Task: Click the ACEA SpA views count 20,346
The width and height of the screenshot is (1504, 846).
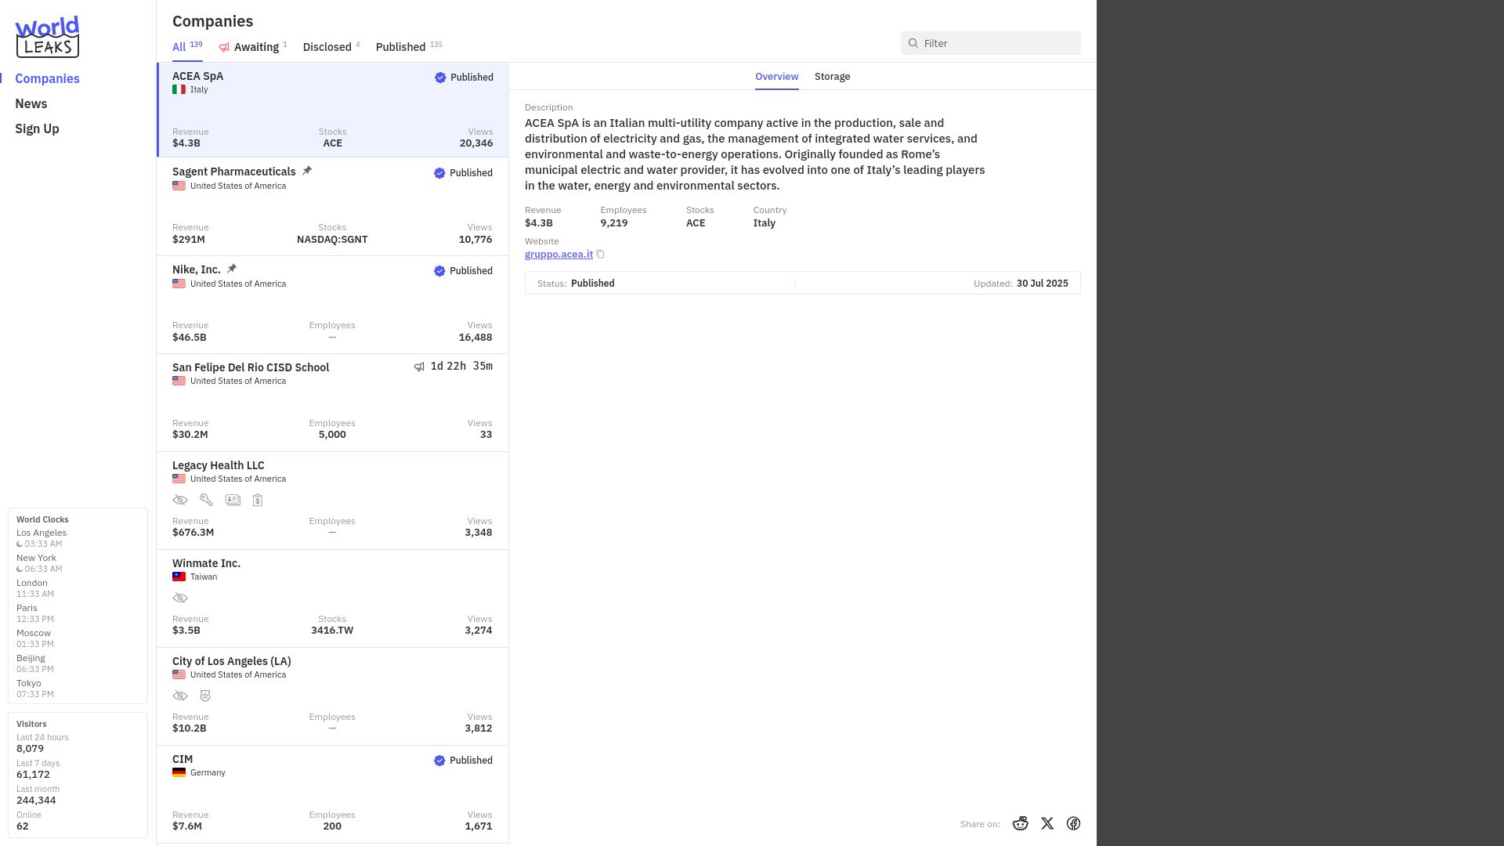Action: tap(476, 143)
